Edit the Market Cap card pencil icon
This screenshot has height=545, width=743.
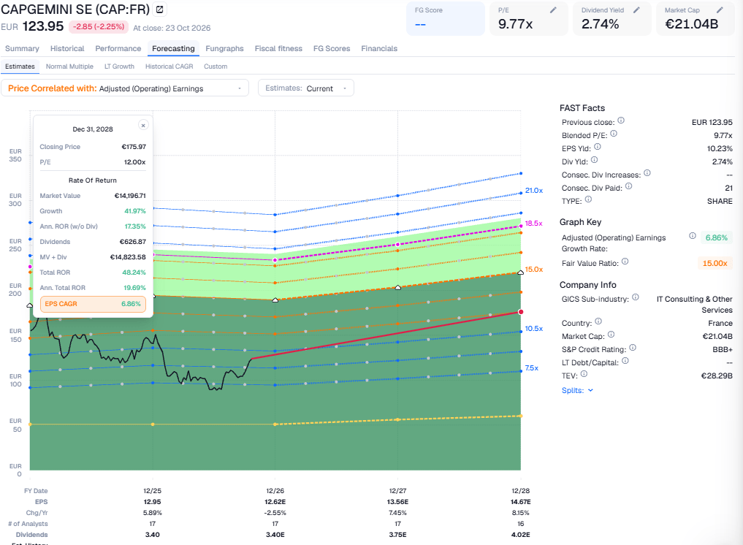(x=720, y=10)
